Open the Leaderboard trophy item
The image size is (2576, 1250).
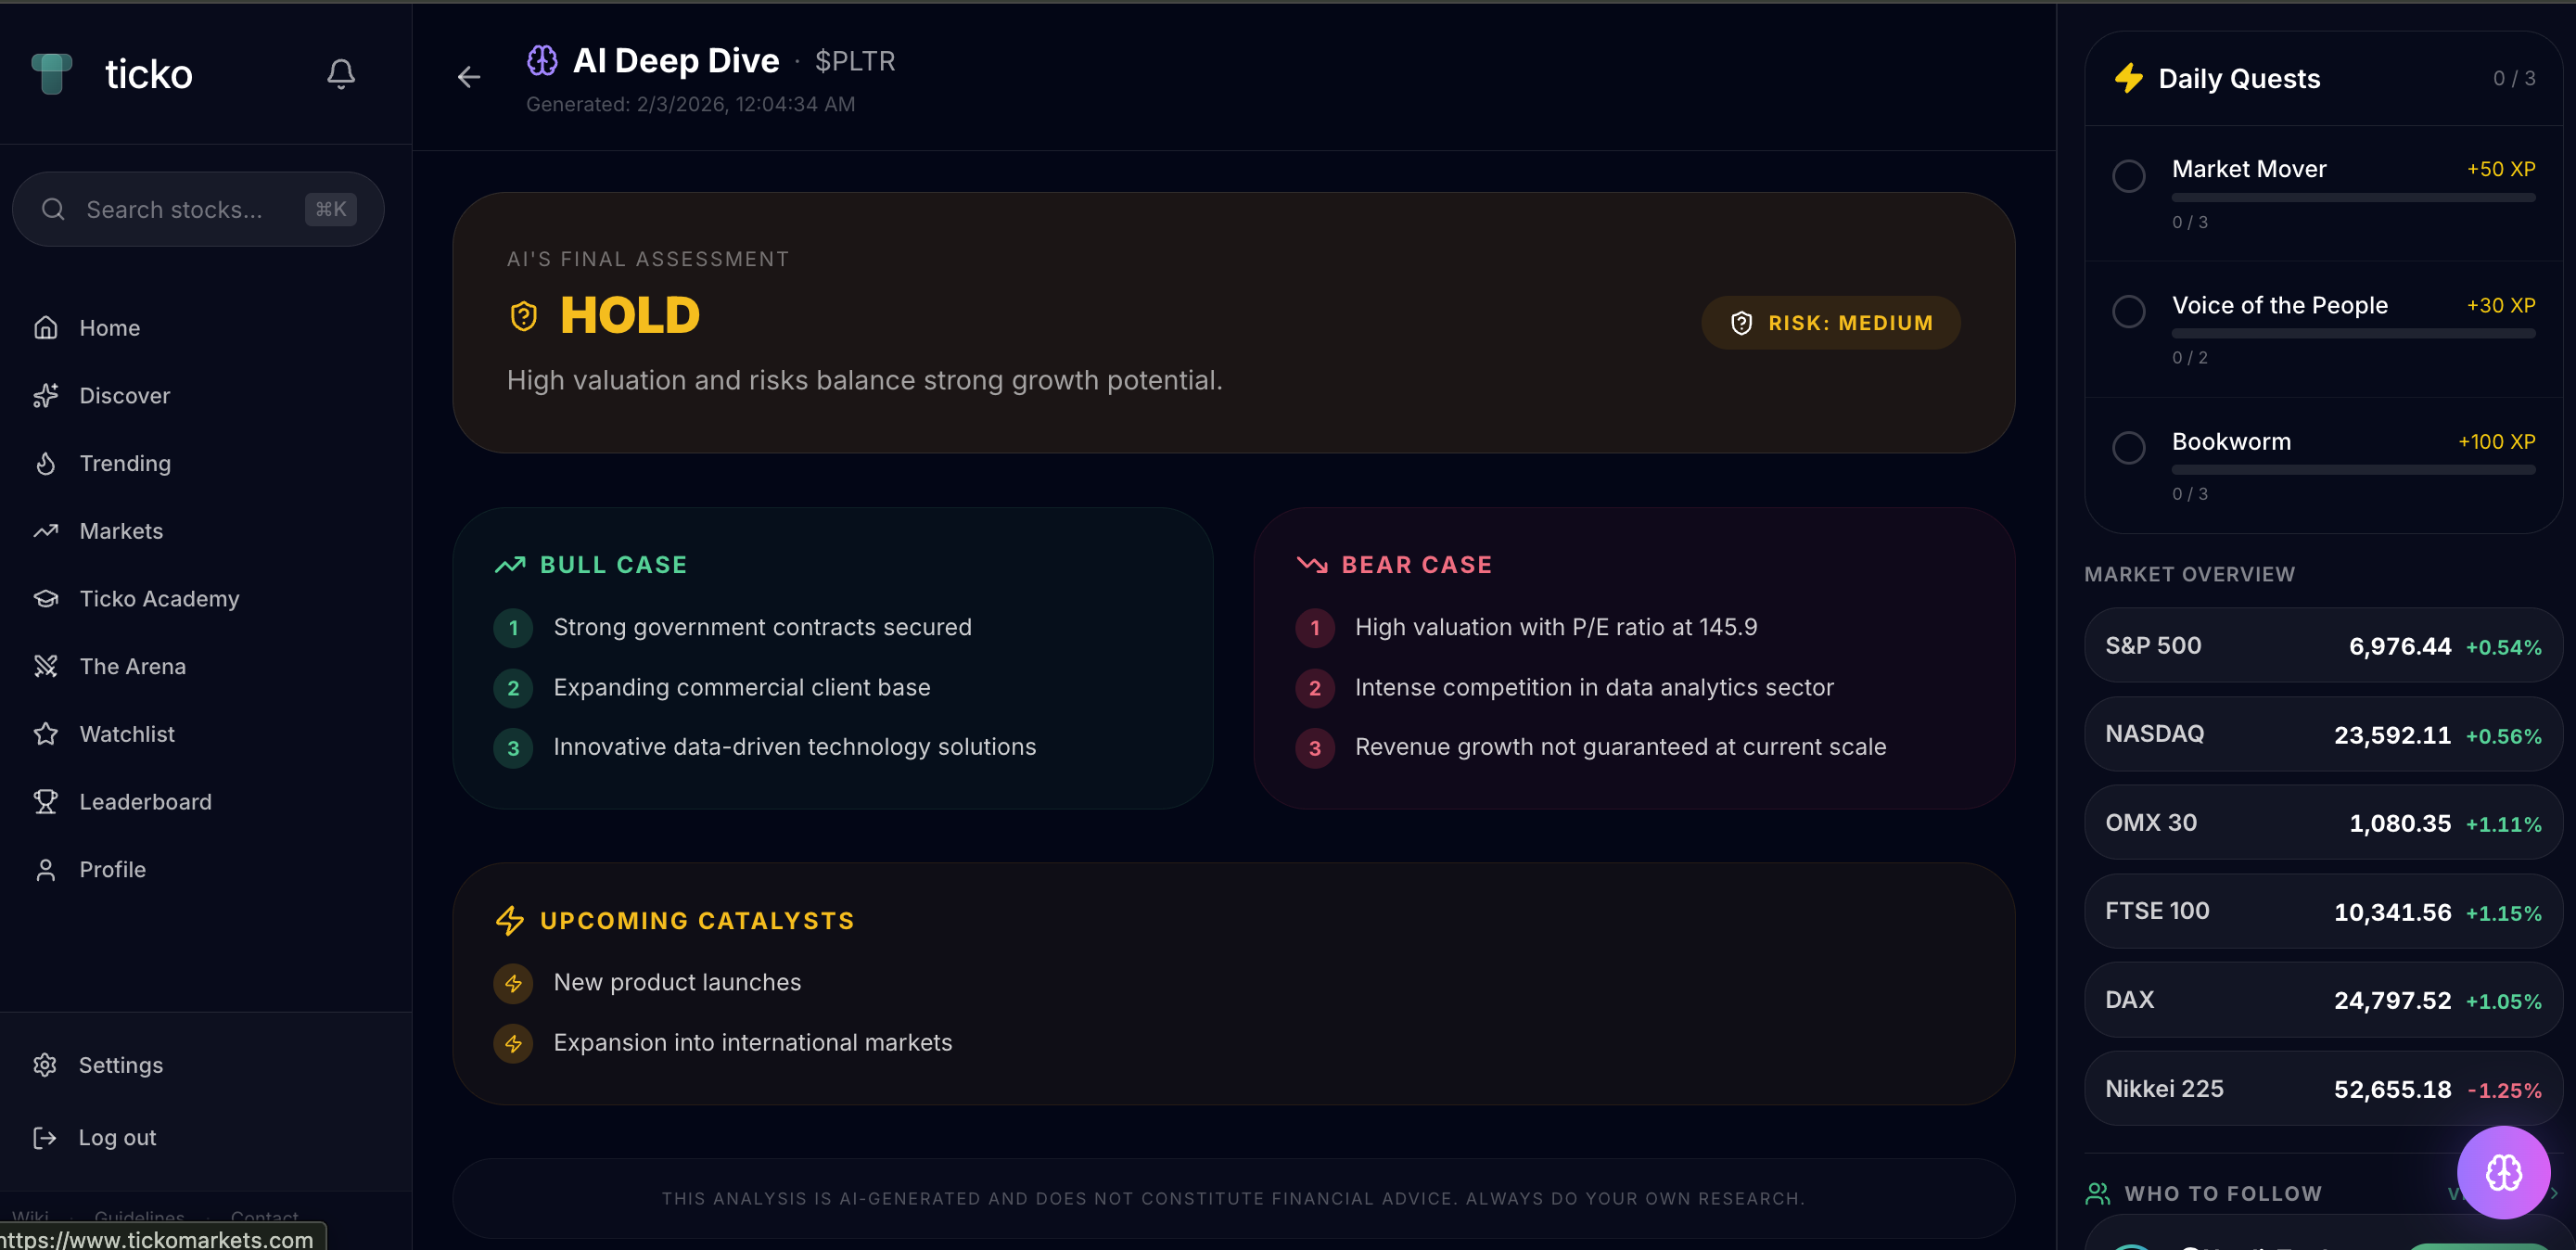145,801
